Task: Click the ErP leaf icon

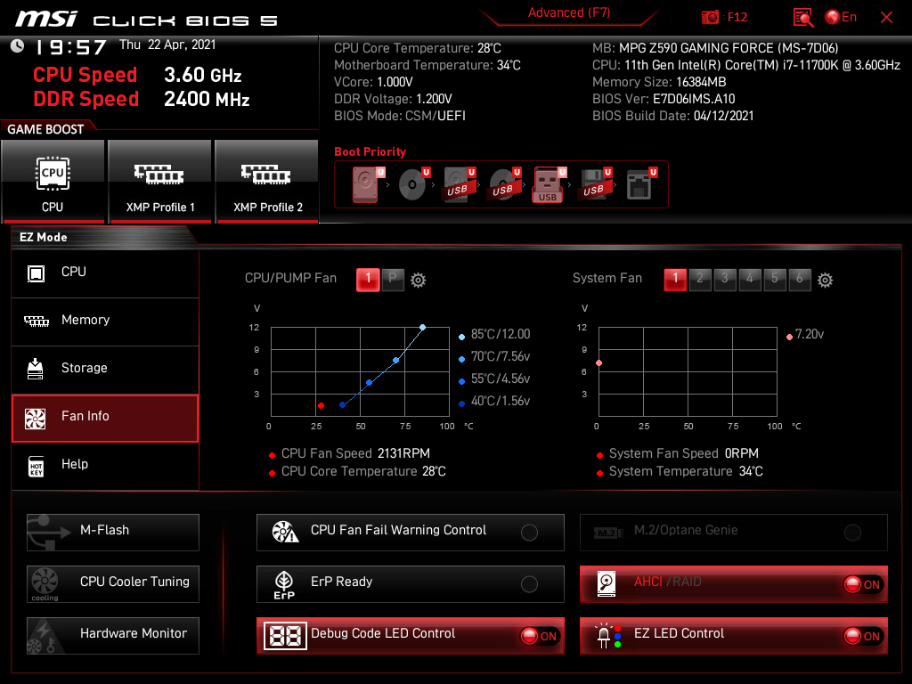Action: coord(284,584)
